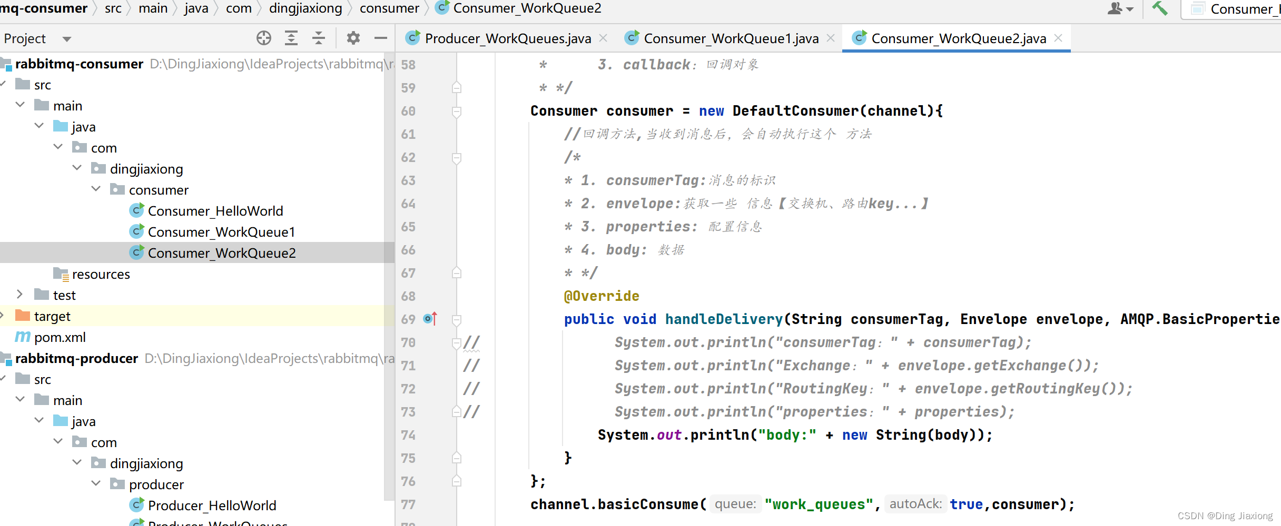Screen dimensions: 1281x526
Task: Click the override gutter icon on line 69
Action: click(430, 319)
